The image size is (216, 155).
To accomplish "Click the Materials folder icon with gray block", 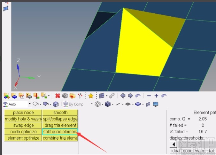I will (x=29, y=96).
